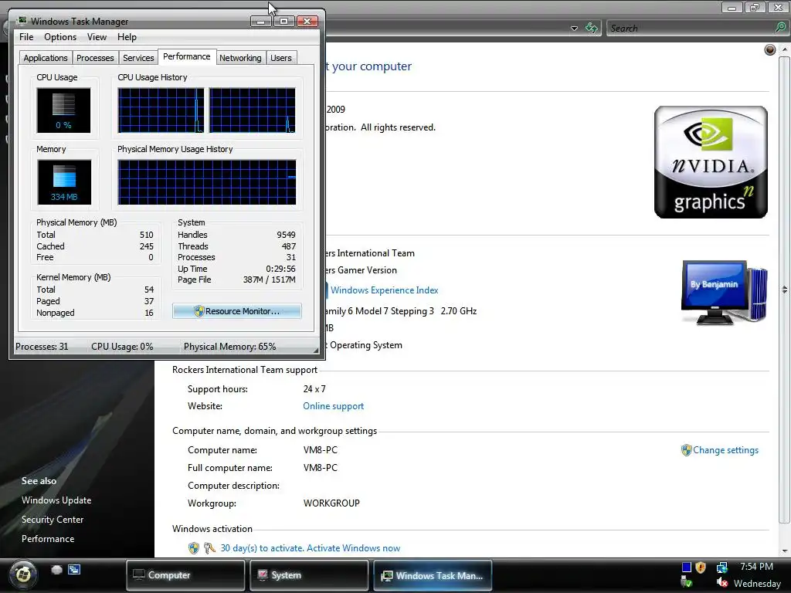Click the security shield tray icon
The image size is (791, 593).
(x=700, y=568)
